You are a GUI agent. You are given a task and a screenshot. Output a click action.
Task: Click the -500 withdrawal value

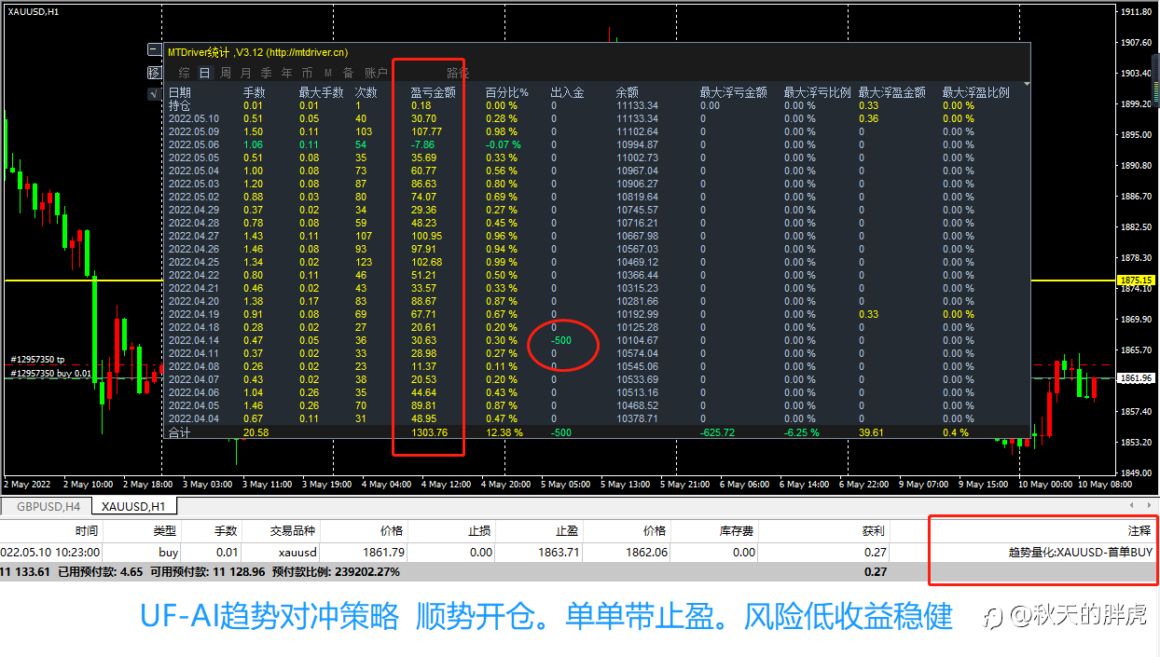[x=559, y=340]
